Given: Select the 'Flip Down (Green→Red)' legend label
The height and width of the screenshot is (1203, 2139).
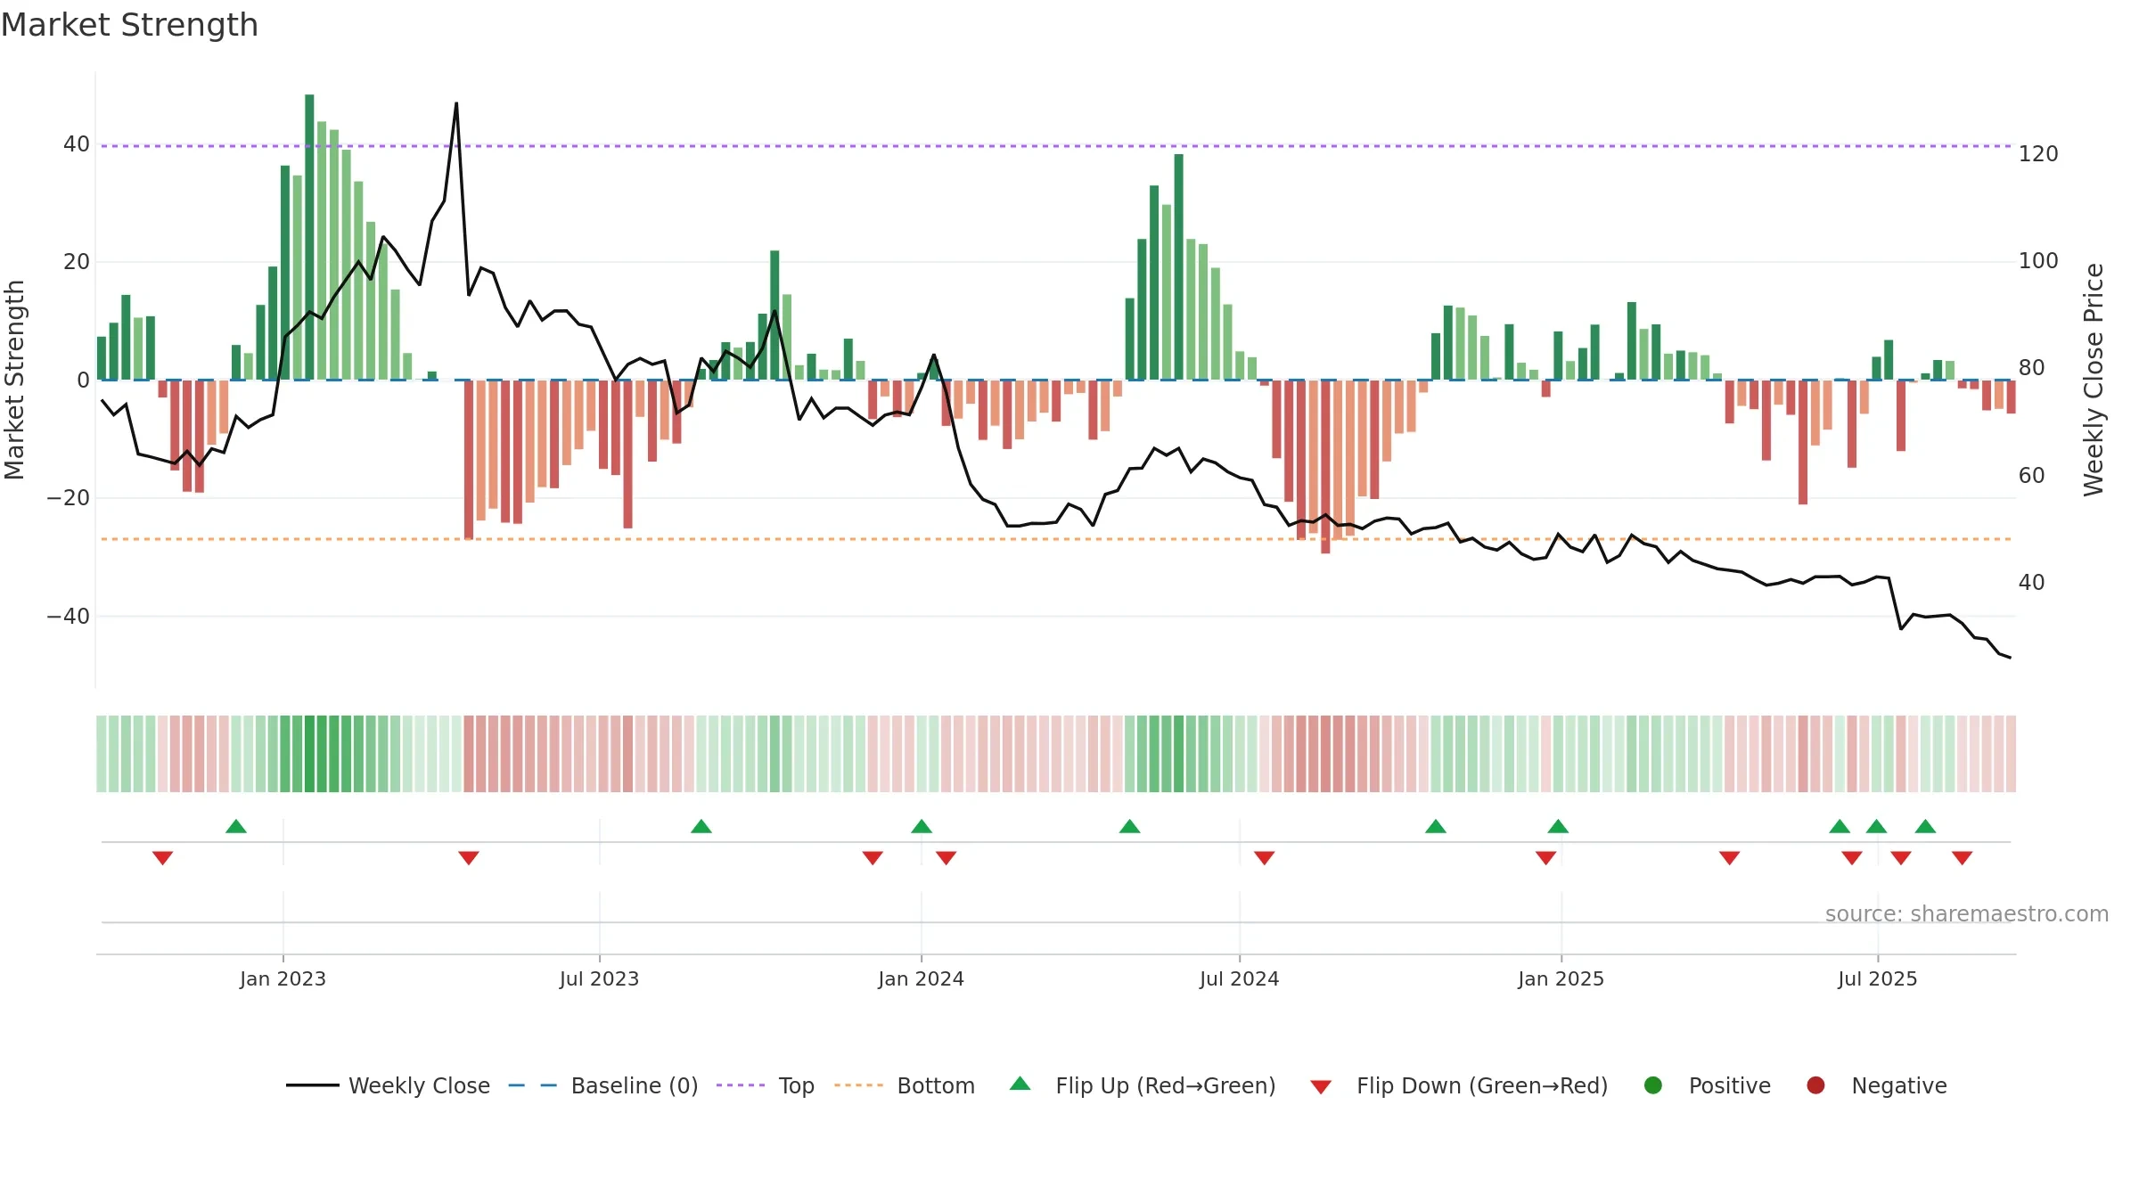Looking at the screenshot, I should (1482, 1086).
